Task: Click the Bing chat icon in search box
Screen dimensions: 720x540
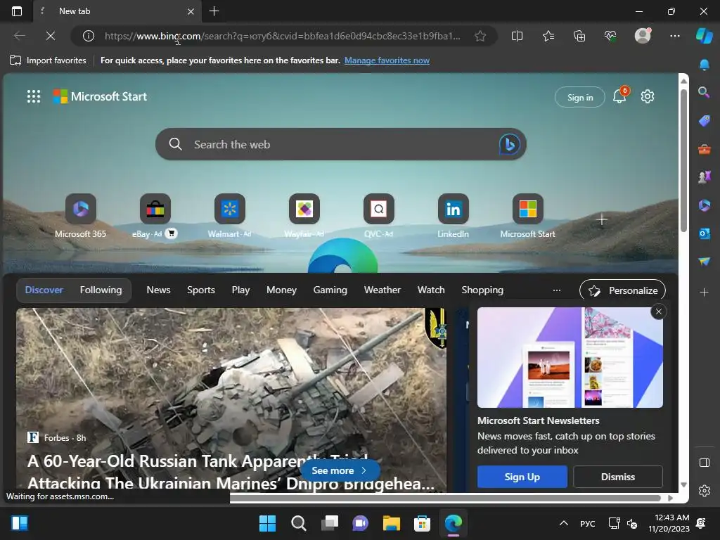Action: [x=509, y=144]
